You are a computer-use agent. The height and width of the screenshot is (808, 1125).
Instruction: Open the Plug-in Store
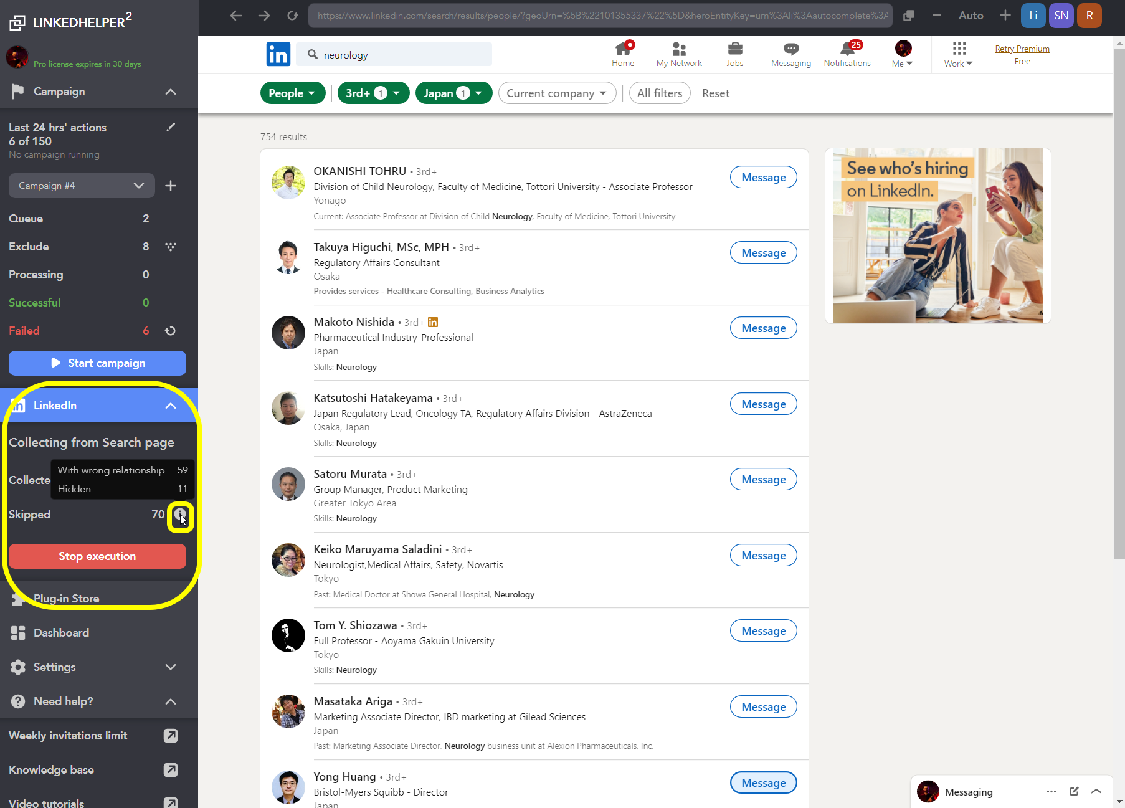(x=66, y=599)
